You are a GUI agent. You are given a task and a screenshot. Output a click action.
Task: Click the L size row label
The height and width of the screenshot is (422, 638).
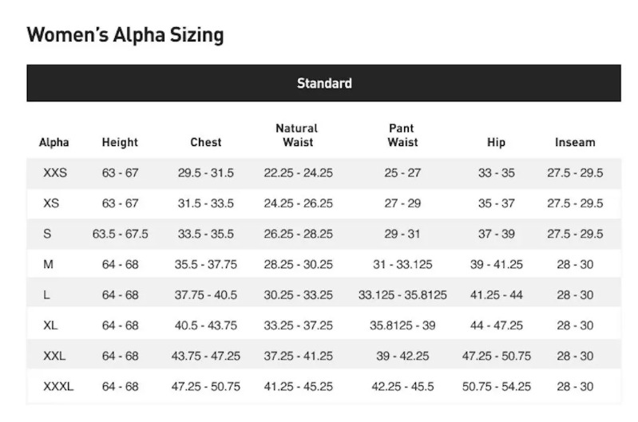click(46, 294)
